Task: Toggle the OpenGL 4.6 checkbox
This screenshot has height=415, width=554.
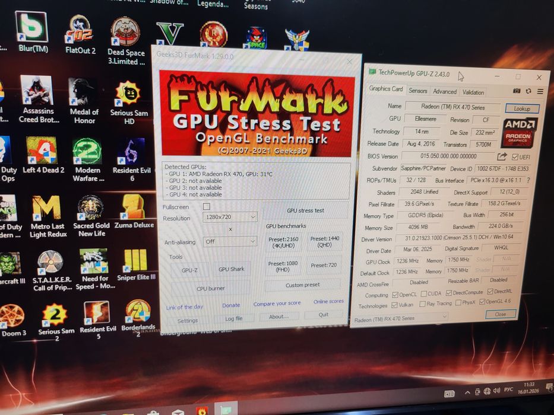Action: tap(482, 302)
